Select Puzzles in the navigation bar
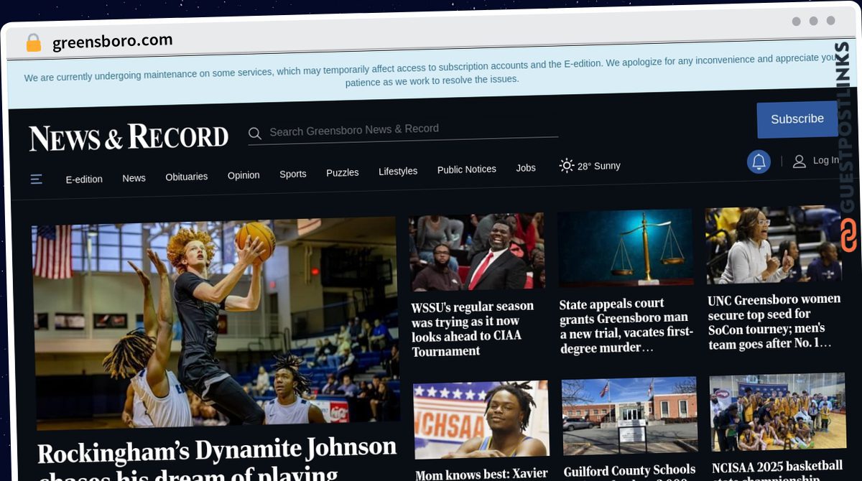862x481 pixels. (x=342, y=172)
